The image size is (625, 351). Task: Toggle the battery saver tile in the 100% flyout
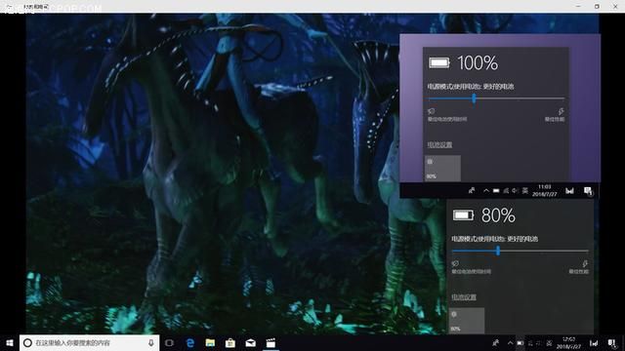click(442, 168)
